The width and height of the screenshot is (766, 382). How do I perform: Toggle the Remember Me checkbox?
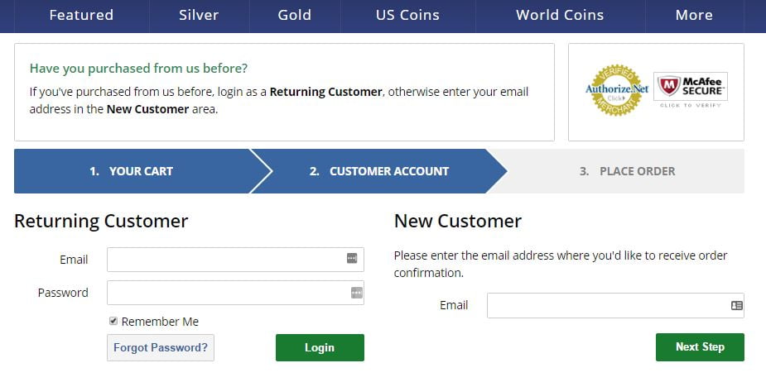coord(113,321)
